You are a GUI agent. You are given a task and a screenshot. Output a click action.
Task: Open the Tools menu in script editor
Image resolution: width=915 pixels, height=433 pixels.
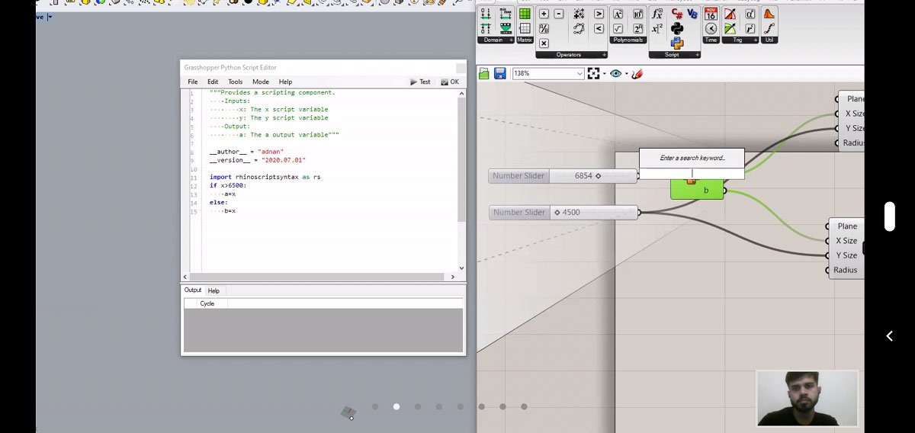click(235, 82)
